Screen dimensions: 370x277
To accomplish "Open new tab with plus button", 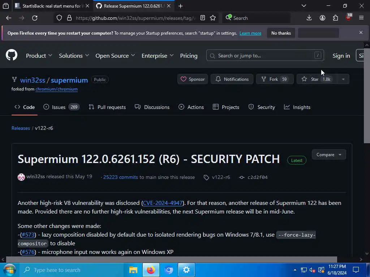I will click(x=181, y=6).
